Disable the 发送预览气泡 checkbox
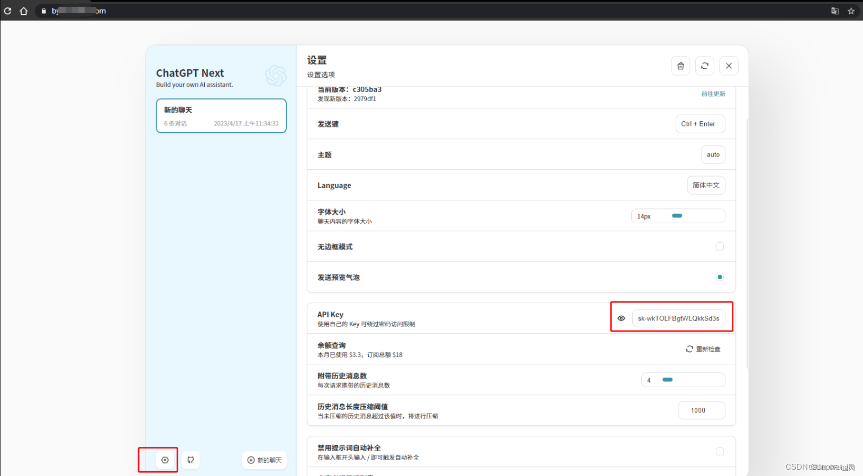The image size is (863, 476). click(x=720, y=277)
